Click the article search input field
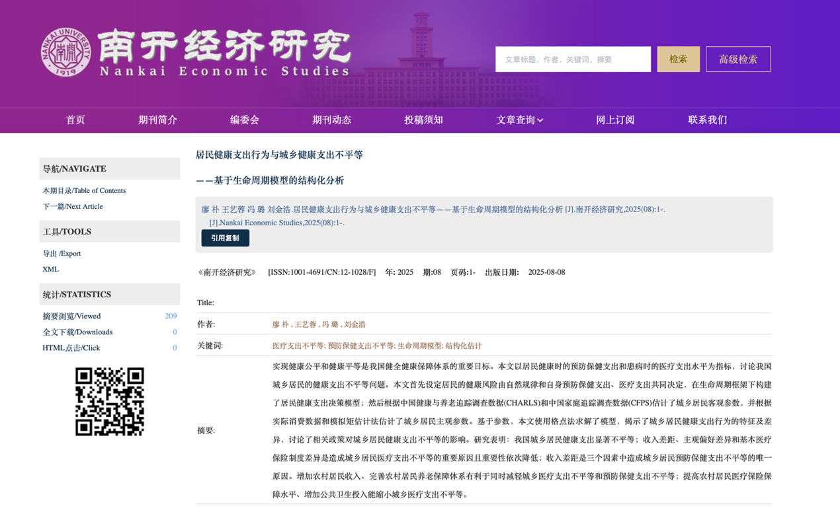 [573, 59]
